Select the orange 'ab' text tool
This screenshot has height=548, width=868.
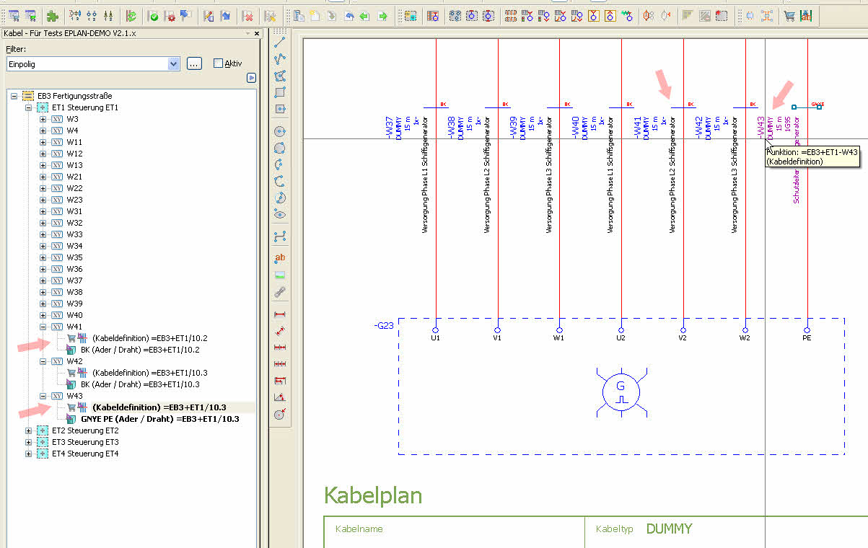(280, 257)
